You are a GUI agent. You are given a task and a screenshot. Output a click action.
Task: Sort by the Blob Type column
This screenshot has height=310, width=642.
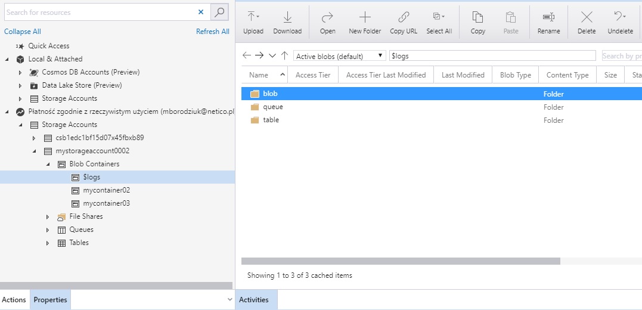click(x=516, y=75)
